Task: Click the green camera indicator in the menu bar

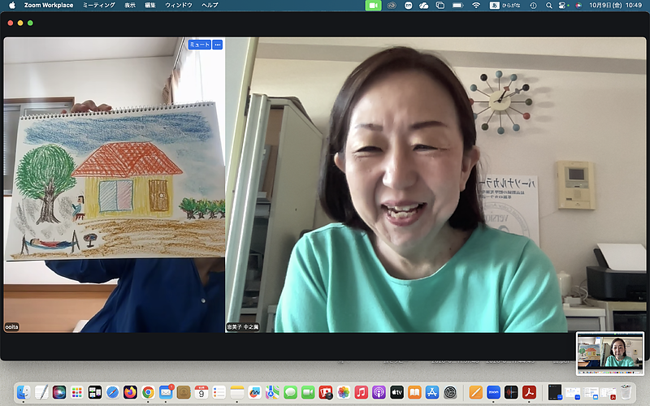Action: (373, 6)
